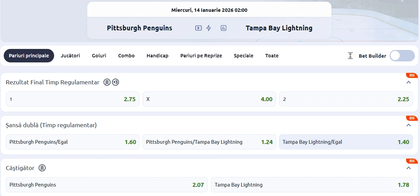Open the match statistics bar chart icon
Viewport: 420px width, 196px height.
[x=223, y=28]
